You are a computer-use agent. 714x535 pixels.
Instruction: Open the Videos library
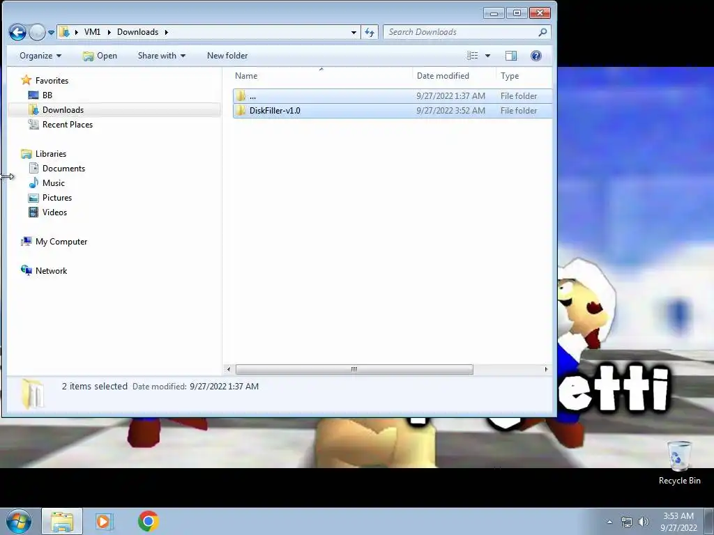pos(47,212)
